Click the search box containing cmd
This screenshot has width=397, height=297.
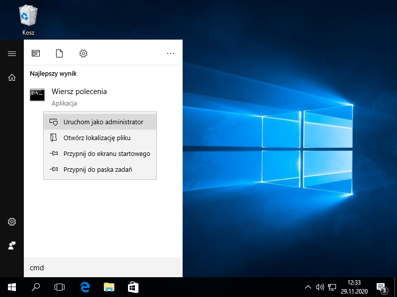[x=103, y=268]
